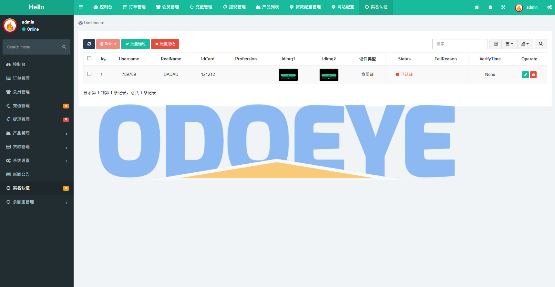Click the refresh table button
Image resolution: width=555 pixels, height=287 pixels.
point(89,44)
